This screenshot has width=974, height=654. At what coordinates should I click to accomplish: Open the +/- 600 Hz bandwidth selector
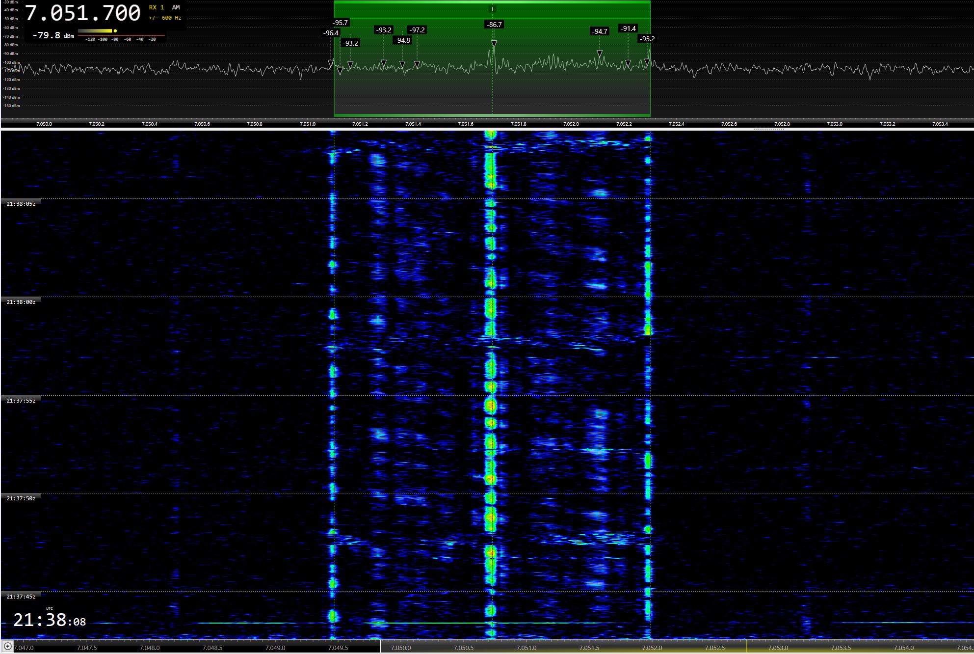pos(165,18)
